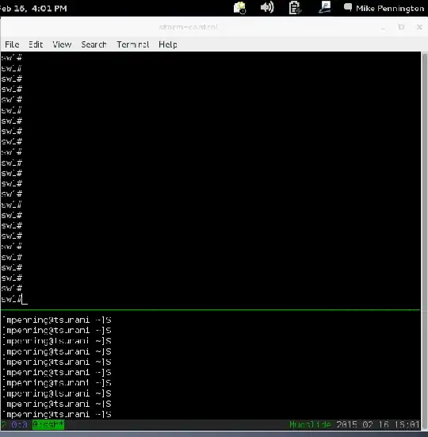Click the 2015-02-16 date in tmux status
This screenshot has height=437, width=428.
click(362, 425)
